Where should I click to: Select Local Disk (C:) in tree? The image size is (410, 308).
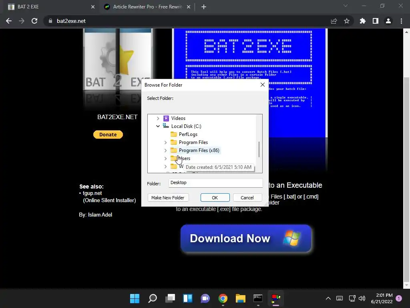point(186,126)
